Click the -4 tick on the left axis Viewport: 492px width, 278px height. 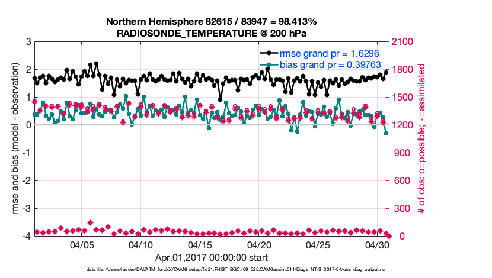pyautogui.click(x=27, y=236)
